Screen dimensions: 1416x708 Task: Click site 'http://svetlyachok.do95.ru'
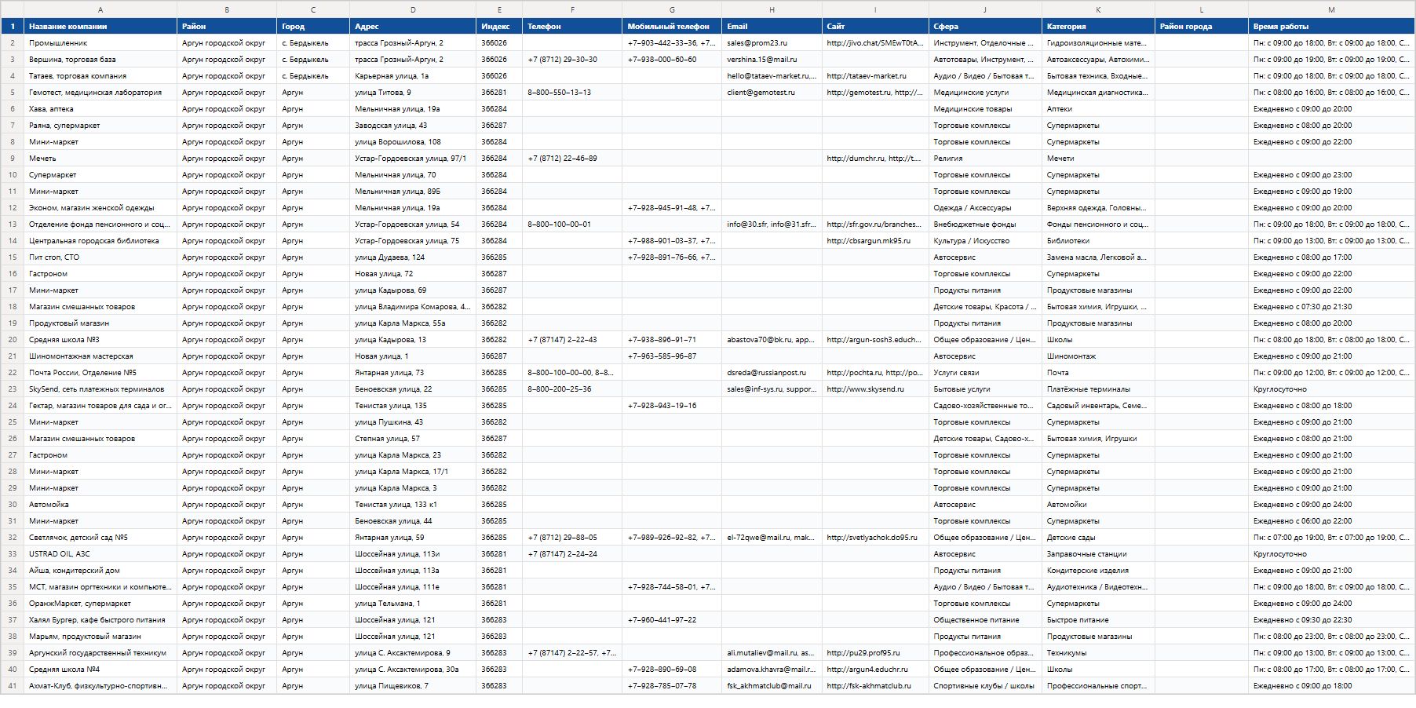tap(875, 537)
